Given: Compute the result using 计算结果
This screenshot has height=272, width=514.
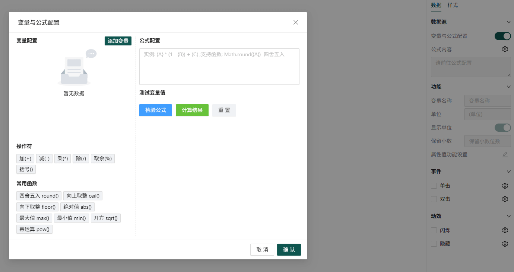Looking at the screenshot, I should [x=192, y=110].
